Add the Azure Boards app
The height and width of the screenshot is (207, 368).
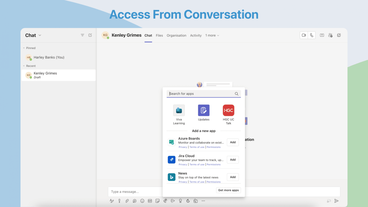point(233,142)
